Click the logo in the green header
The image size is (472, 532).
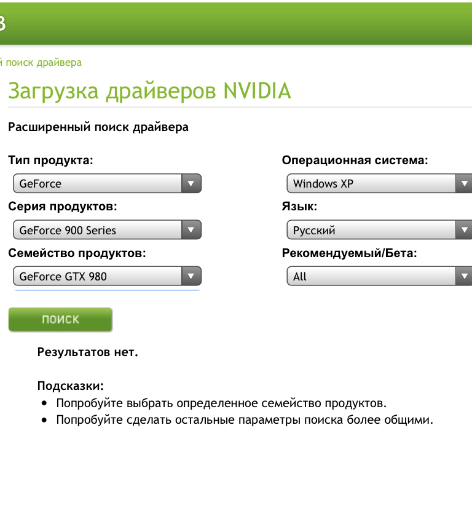(x=2, y=24)
